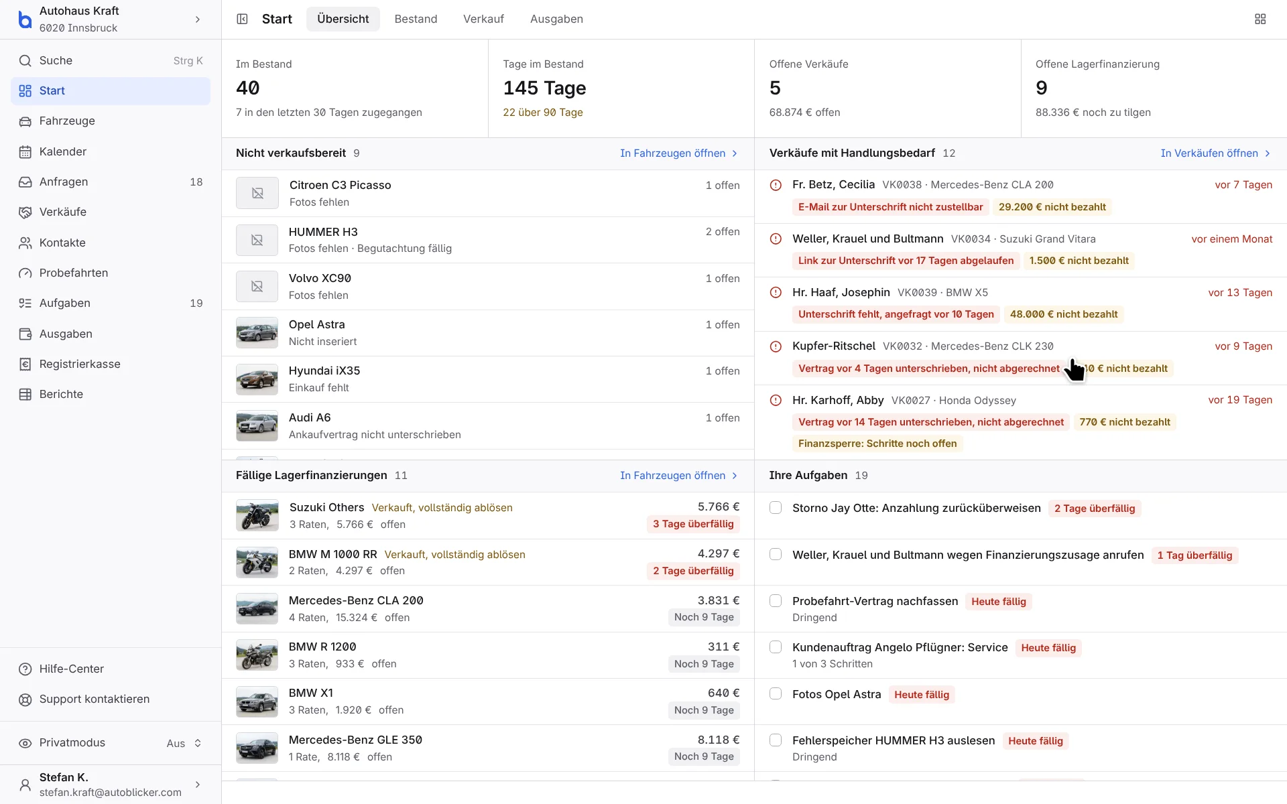Click the Opel Astra car thumbnail
Viewport: 1287px width, 804px height.
[257, 333]
